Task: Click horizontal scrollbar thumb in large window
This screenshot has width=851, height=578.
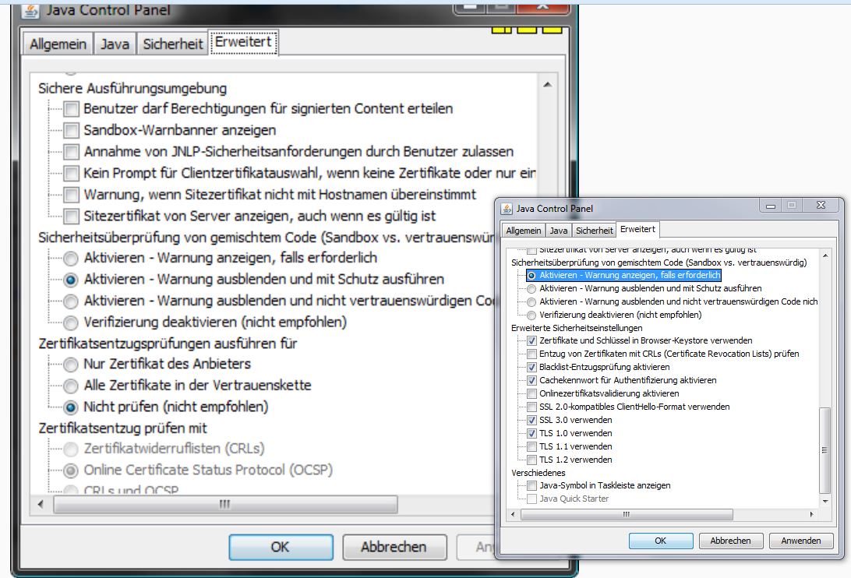Action: click(x=225, y=504)
